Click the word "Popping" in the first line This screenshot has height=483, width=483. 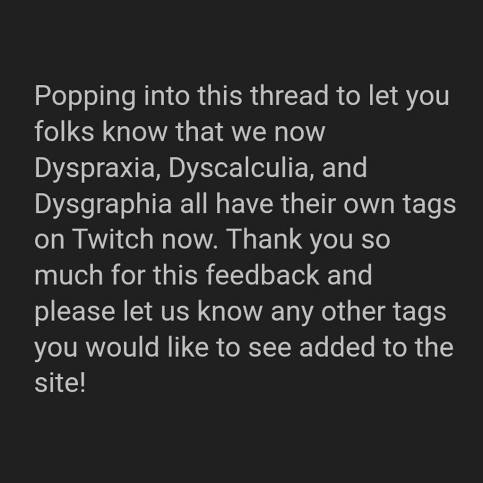tap(85, 96)
